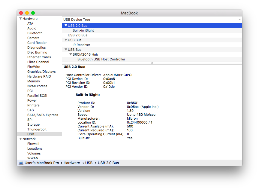This screenshot has width=259, height=190.
Task: Minimize window with yellow button
Action: (x=27, y=13)
